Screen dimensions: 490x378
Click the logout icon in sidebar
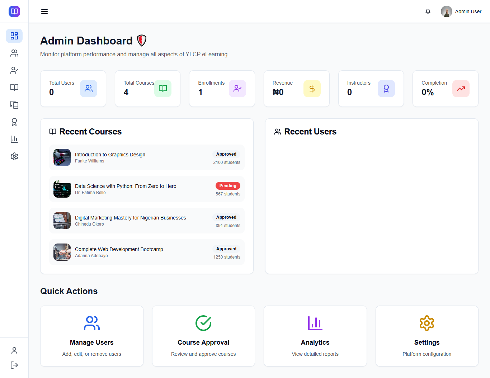tap(14, 365)
